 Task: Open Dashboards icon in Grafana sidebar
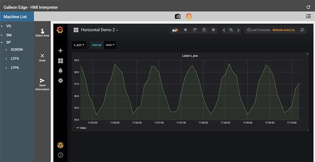60,61
